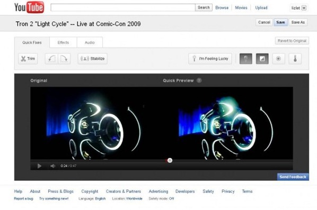This screenshot has width=317, height=210.
Task: Select the saturation circle icon
Action: tap(278, 59)
